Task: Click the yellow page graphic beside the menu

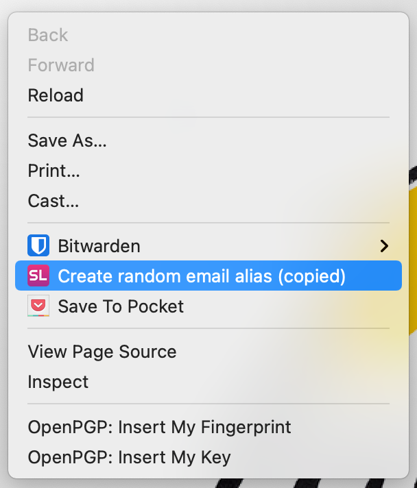Action: click(x=413, y=261)
